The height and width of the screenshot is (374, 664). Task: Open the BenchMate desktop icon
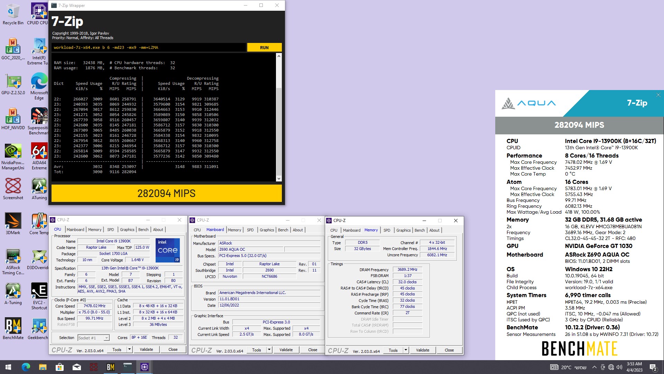[13, 329]
